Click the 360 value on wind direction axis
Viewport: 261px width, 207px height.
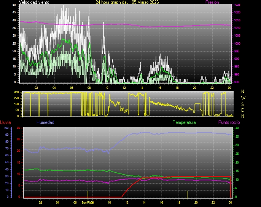click(x=16, y=92)
